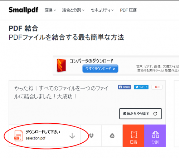
Task: Click the Google G+1 button
Action: coord(157,87)
